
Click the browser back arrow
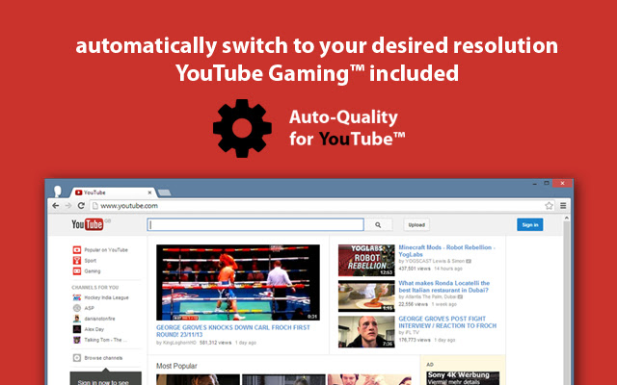point(56,205)
